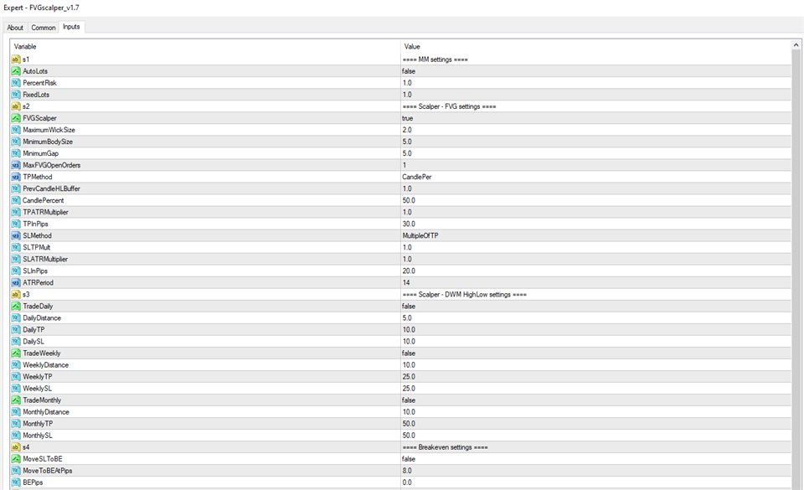Switch to the Common tab
The image size is (804, 490).
[43, 28]
